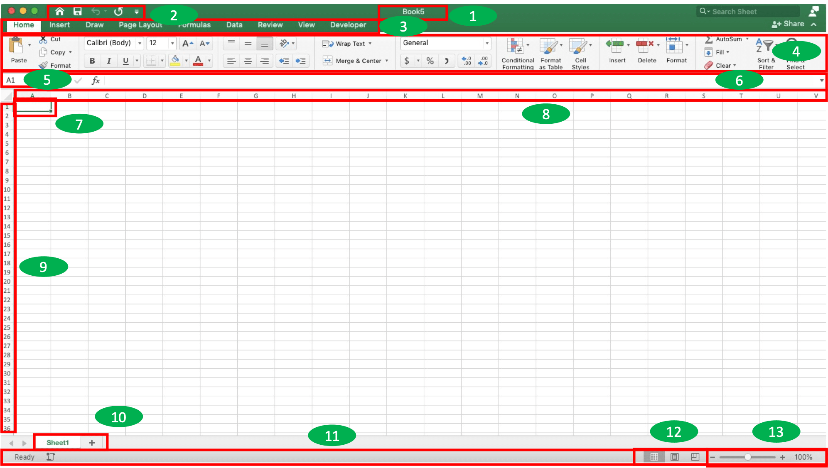Decrease the indent level
Viewport: 828px width, 468px height.
pyautogui.click(x=284, y=61)
